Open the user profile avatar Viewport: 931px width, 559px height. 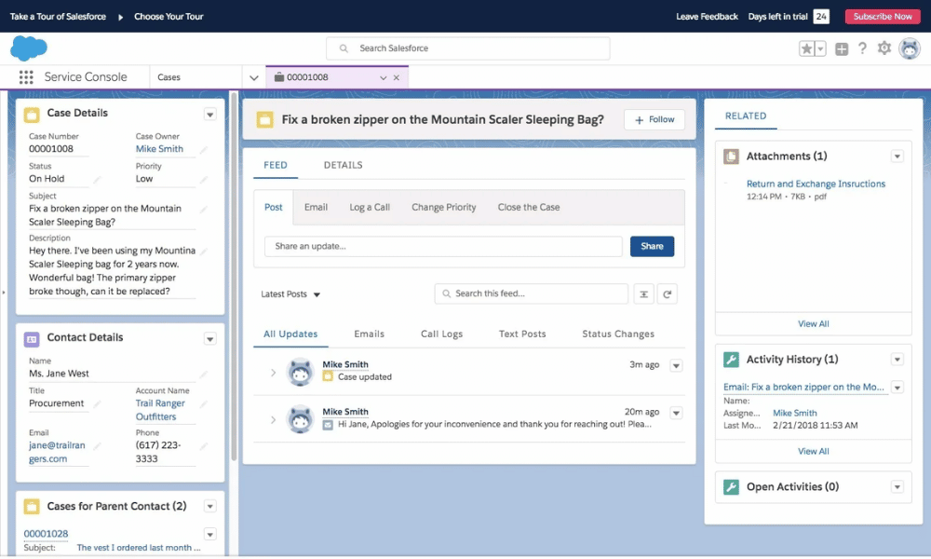pos(909,48)
